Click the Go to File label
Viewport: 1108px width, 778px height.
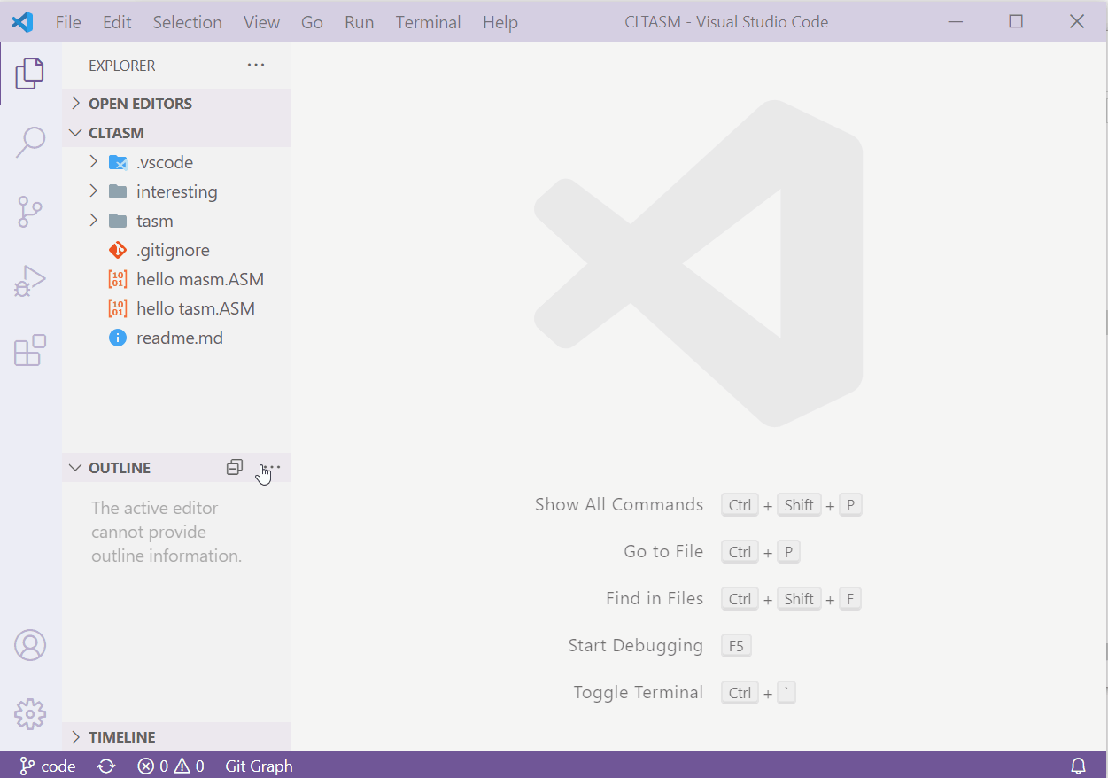[663, 551]
